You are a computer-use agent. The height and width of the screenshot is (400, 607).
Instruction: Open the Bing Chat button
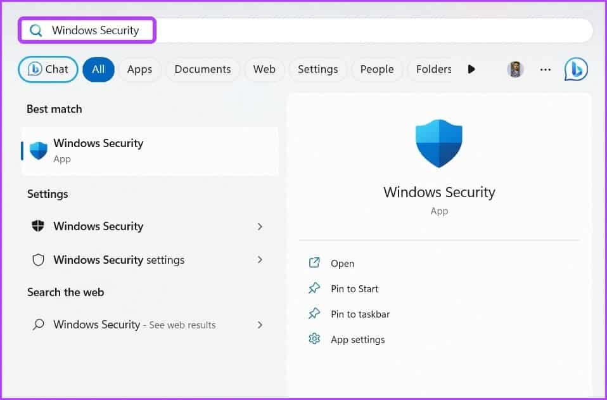[x=48, y=69]
